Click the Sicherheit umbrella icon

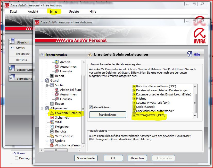click(52, 118)
